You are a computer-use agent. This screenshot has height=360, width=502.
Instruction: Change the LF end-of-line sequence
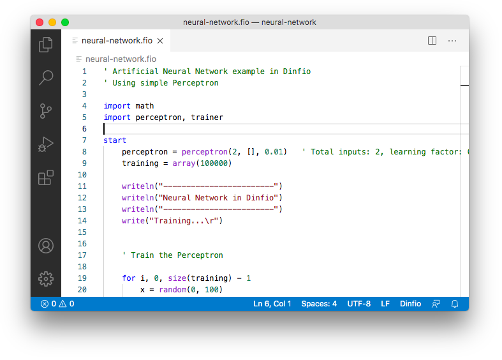385,304
